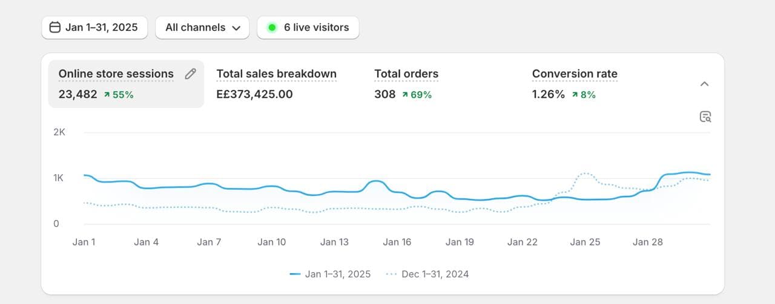Click the Online store sessions heading
Screen dimensions: 775x304
116,74
